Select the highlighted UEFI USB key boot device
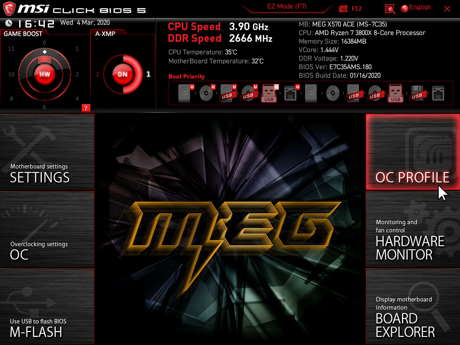Image resolution: width=460 pixels, height=345 pixels. click(x=270, y=93)
